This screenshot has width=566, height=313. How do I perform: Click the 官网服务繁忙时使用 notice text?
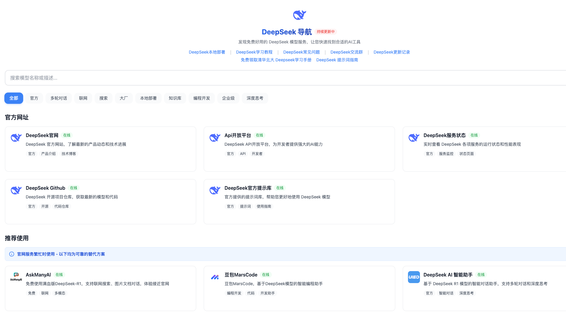pyautogui.click(x=61, y=254)
